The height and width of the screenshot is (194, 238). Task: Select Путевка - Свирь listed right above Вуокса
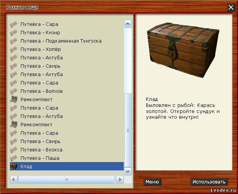[x=67, y=142]
